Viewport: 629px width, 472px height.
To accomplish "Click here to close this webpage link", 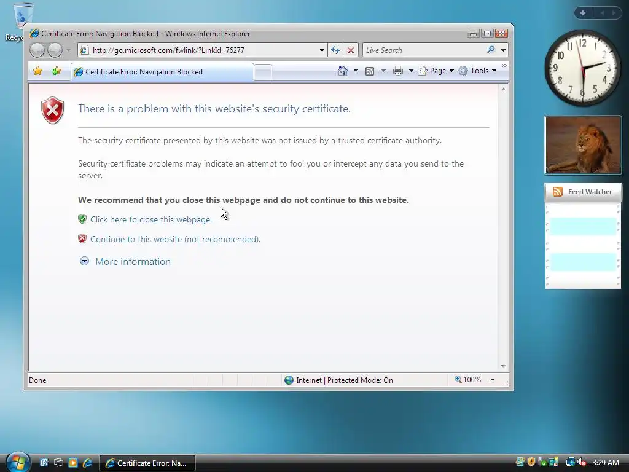I will [151, 219].
